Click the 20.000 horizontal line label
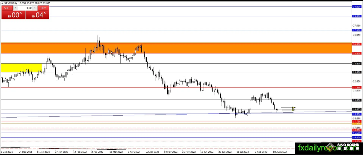 coord(357,100)
